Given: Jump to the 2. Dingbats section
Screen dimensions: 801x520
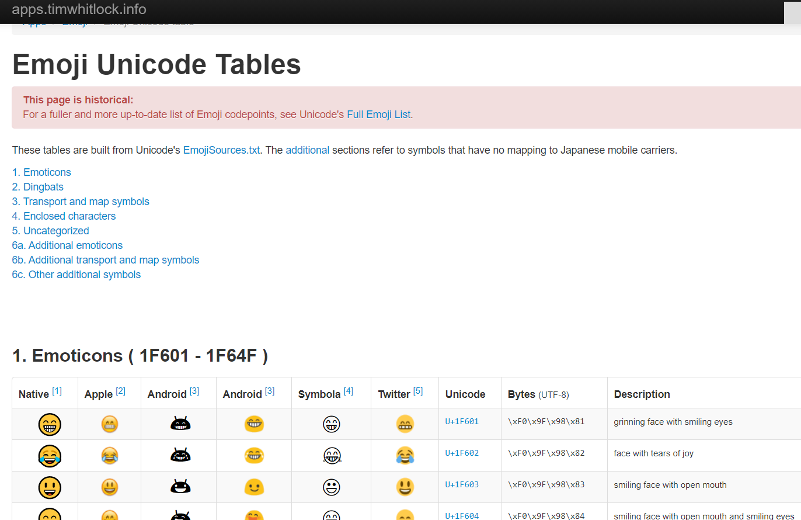Looking at the screenshot, I should click(37, 186).
